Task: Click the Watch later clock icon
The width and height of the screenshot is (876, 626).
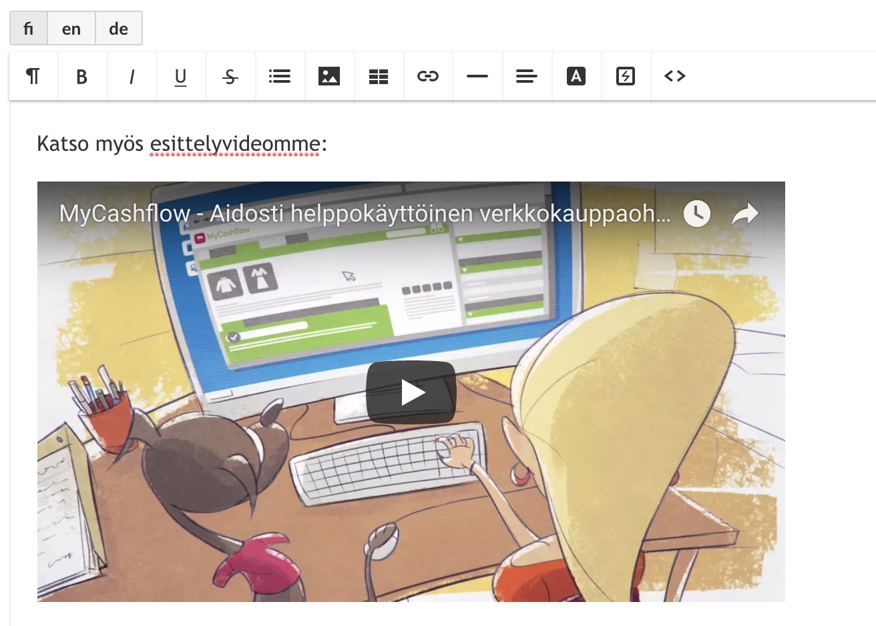Action: (697, 214)
